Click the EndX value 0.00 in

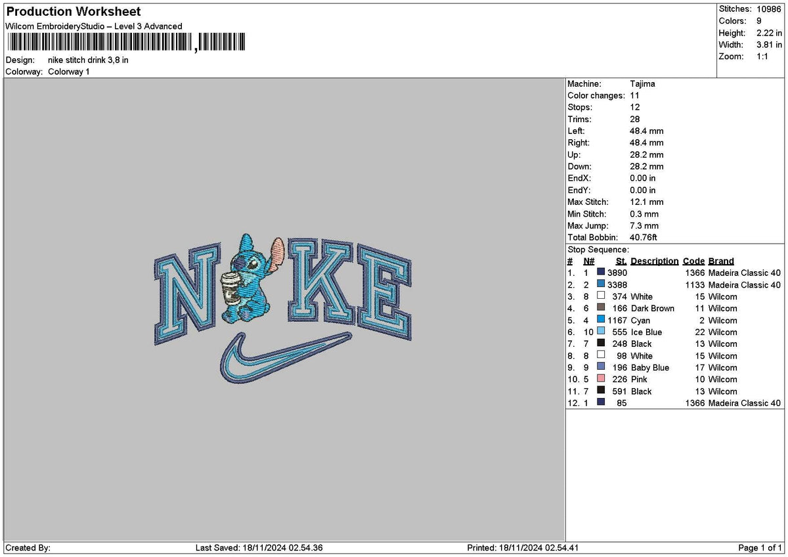(x=643, y=178)
